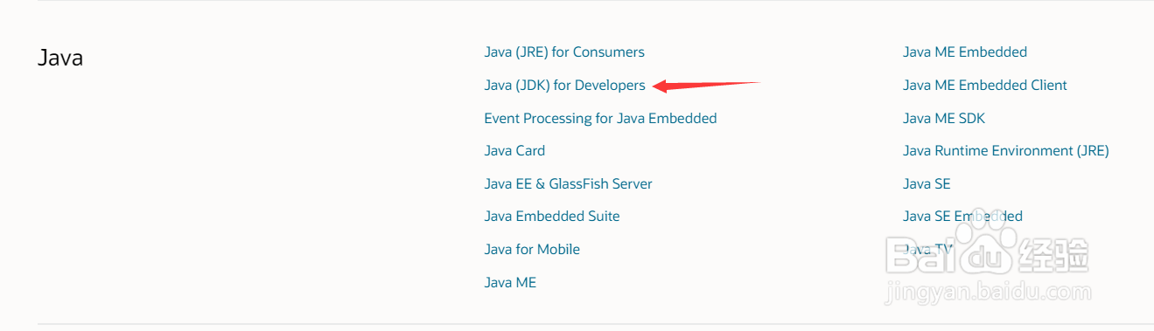Open the Java Card link
1154x331 pixels.
coord(514,151)
